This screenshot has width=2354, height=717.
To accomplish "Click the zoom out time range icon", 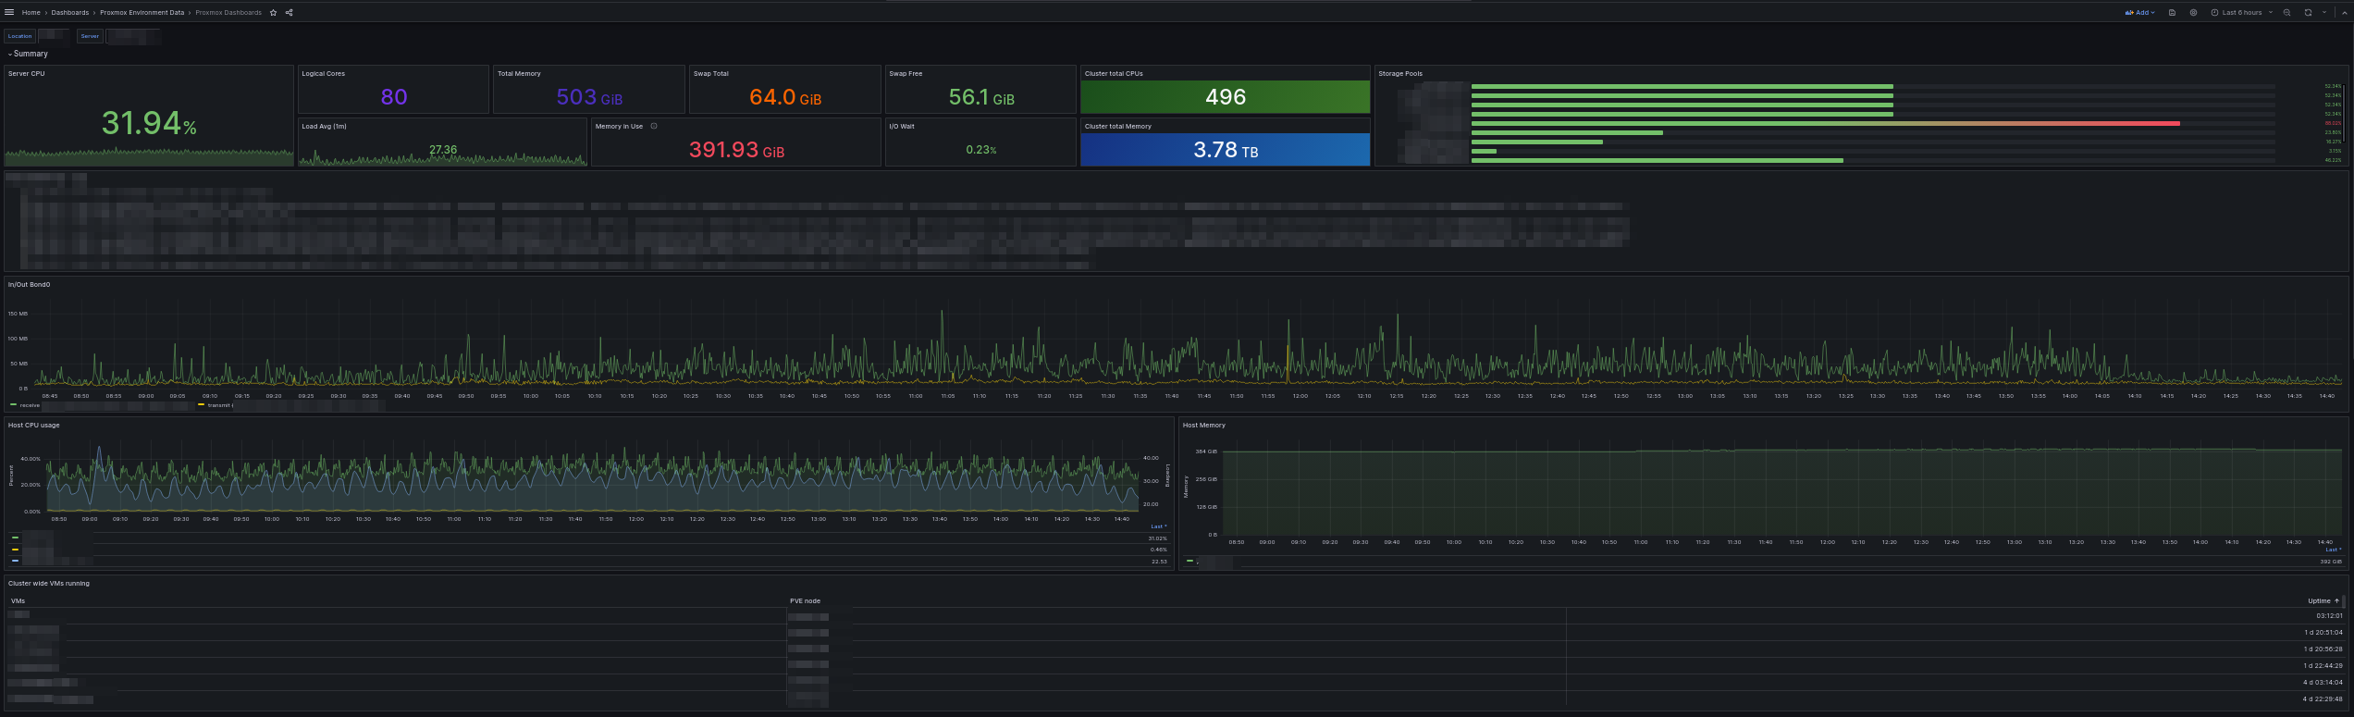I will click(2287, 13).
